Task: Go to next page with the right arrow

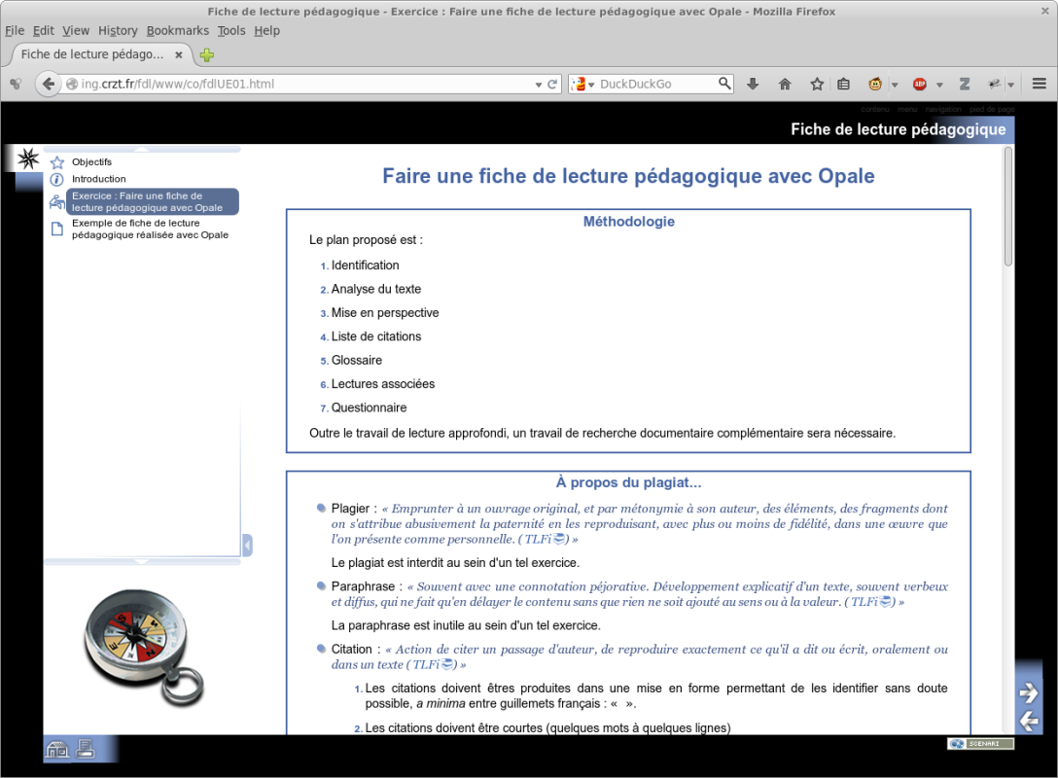Action: tap(1028, 692)
